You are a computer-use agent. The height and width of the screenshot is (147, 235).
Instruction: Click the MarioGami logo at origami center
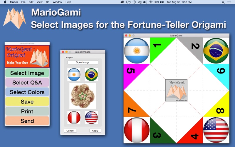[177, 91]
